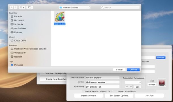Image resolution: width=173 pixels, height=102 pixels.
Task: Select iCloud Drive in the sidebar
Action: [20, 41]
